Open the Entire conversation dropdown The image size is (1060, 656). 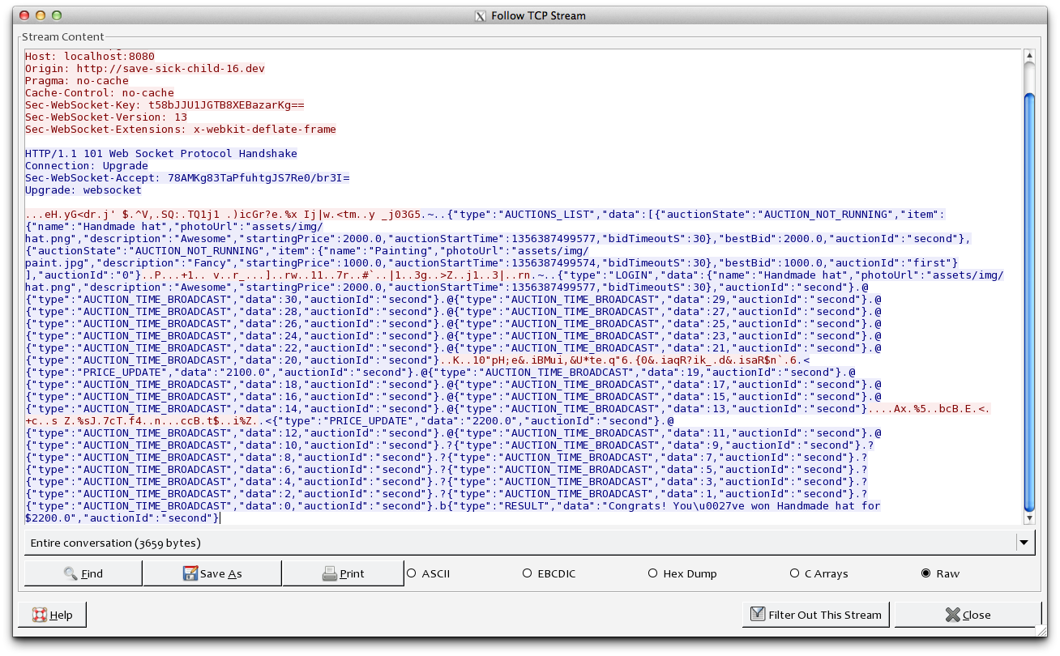(x=519, y=543)
